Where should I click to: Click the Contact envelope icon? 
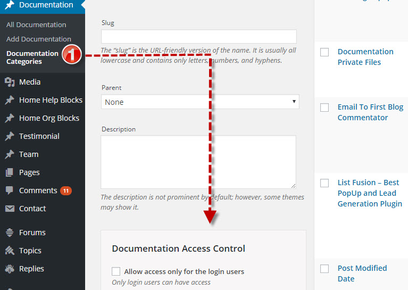pyautogui.click(x=10, y=209)
